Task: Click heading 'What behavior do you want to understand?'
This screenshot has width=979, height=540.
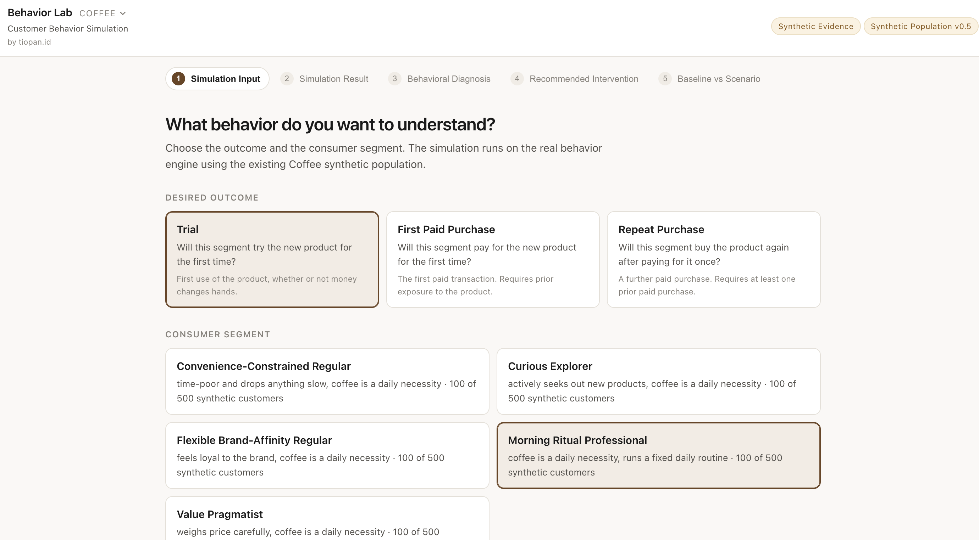Action: [330, 124]
